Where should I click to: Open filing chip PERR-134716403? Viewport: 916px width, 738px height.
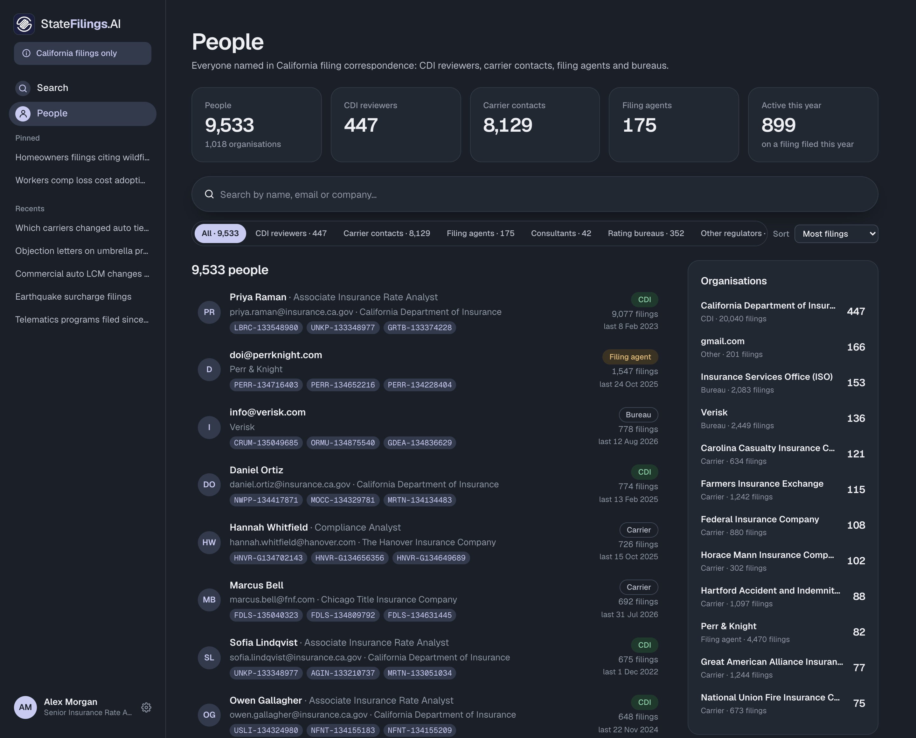click(266, 385)
